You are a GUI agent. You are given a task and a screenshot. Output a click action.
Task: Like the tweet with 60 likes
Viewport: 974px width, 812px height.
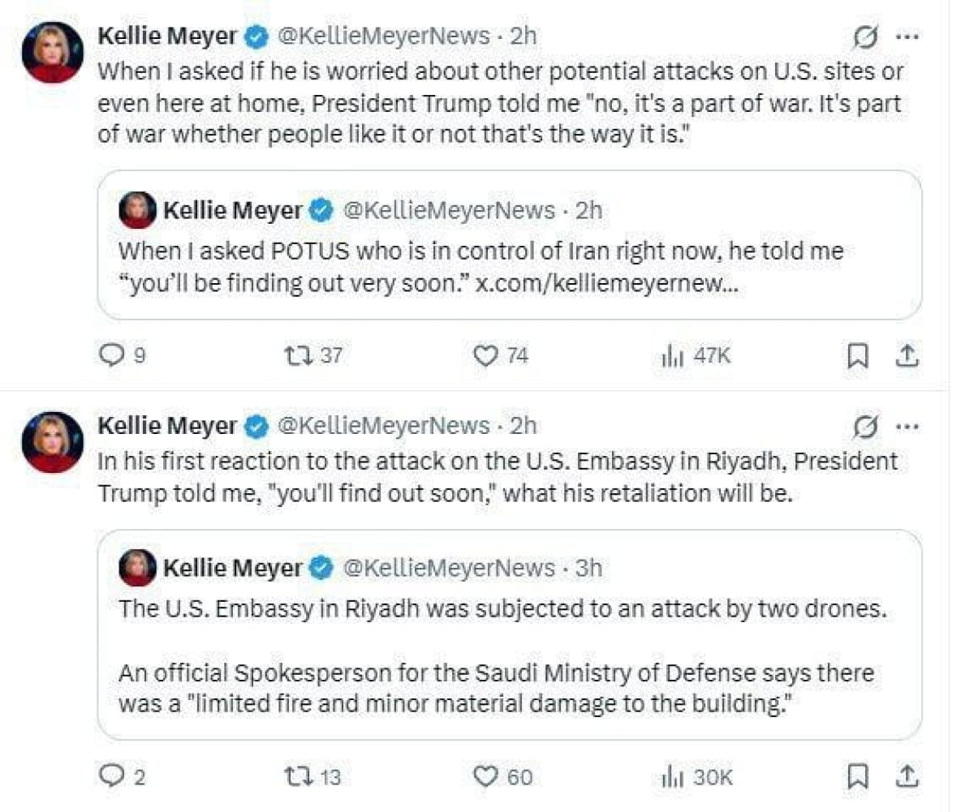[x=486, y=776]
